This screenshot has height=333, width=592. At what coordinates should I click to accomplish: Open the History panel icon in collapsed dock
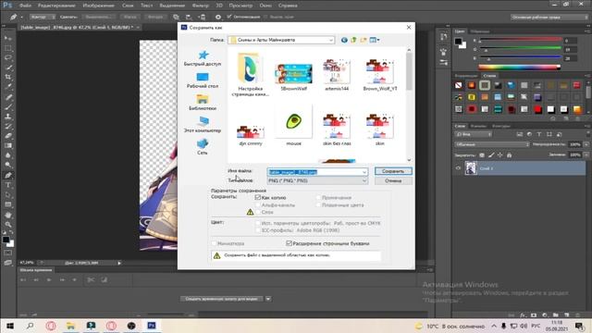(444, 37)
